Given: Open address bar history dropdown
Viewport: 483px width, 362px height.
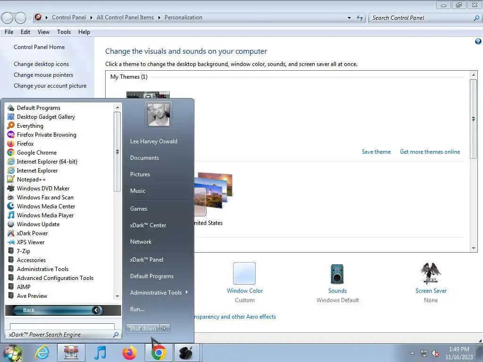Looking at the screenshot, I should coord(349,18).
